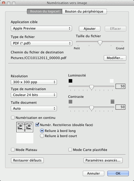Select the Bouton du logiciel tab

pyautogui.click(x=45, y=11)
